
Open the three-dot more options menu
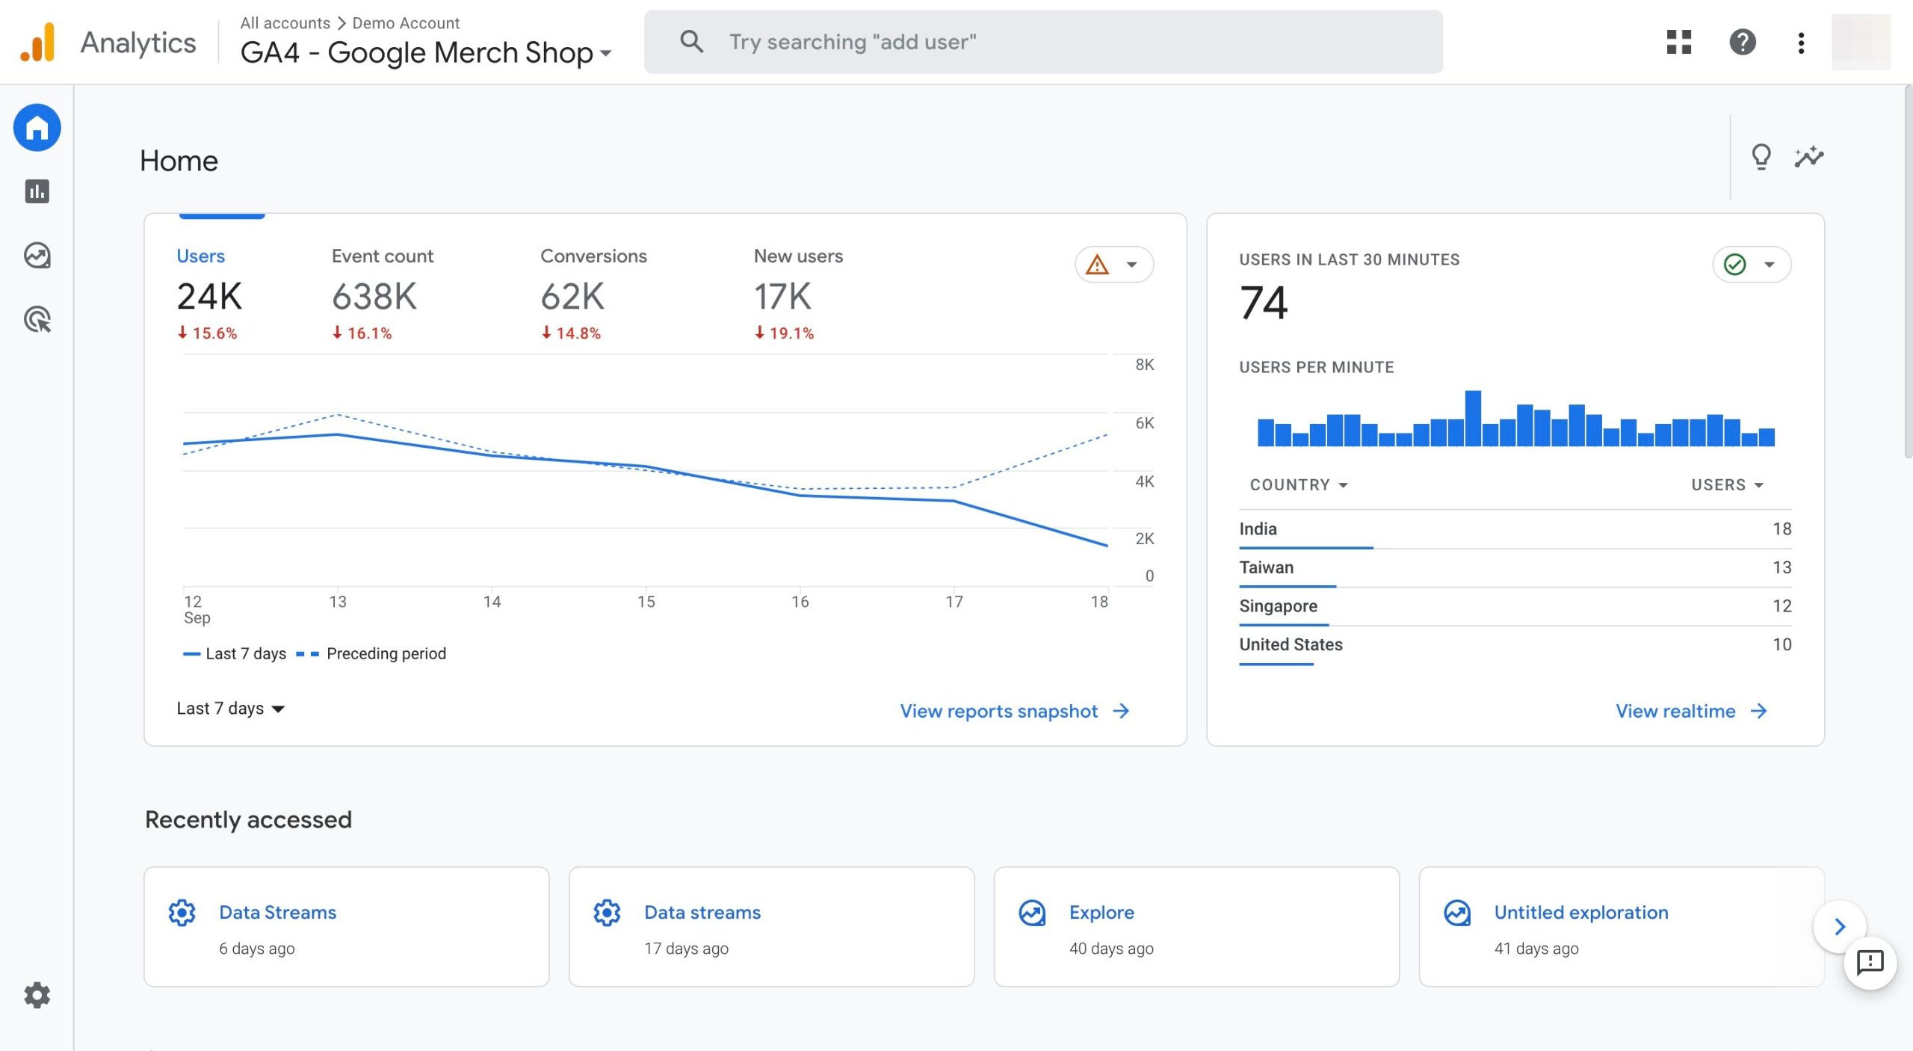pos(1801,43)
